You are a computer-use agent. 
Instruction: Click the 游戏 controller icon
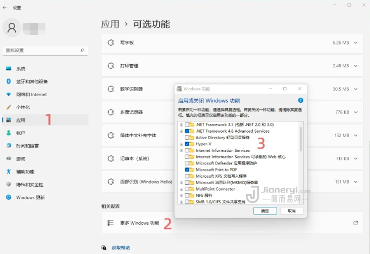click(x=9, y=158)
